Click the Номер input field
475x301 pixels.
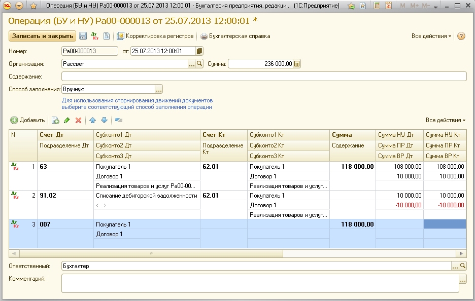click(x=90, y=51)
